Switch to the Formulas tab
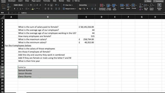The width and height of the screenshot is (165, 93). 47,1
